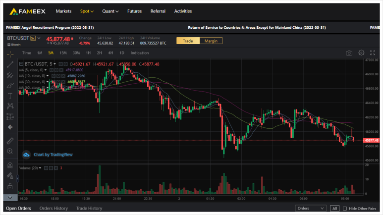Open Volume indicator settings
The width and height of the screenshot is (383, 215).
tap(51, 168)
